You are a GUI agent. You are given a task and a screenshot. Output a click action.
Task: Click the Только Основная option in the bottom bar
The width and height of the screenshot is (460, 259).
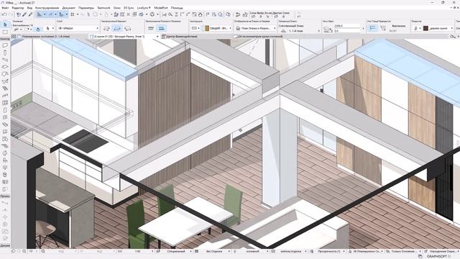(404, 251)
